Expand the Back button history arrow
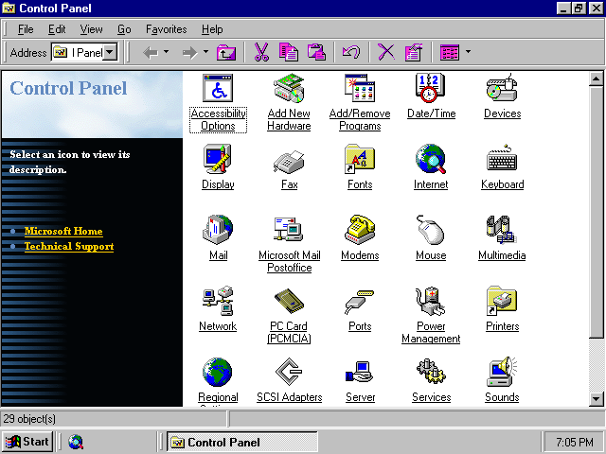 point(167,52)
